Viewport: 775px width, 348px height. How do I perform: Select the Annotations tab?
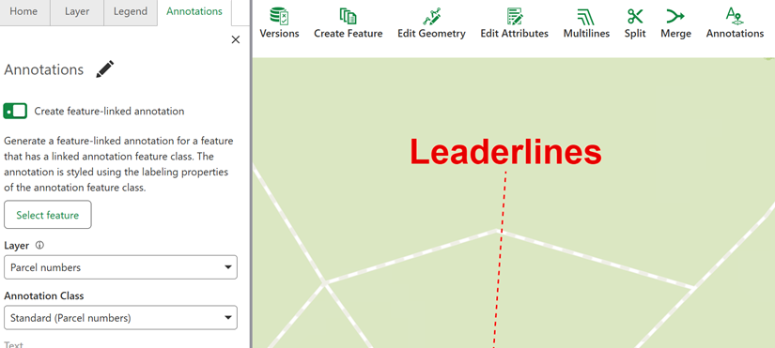pyautogui.click(x=194, y=12)
